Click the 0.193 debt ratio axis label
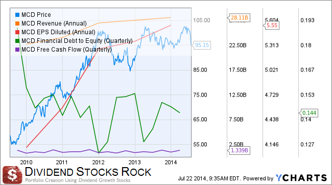The width and height of the screenshot is (332, 185). [307, 20]
